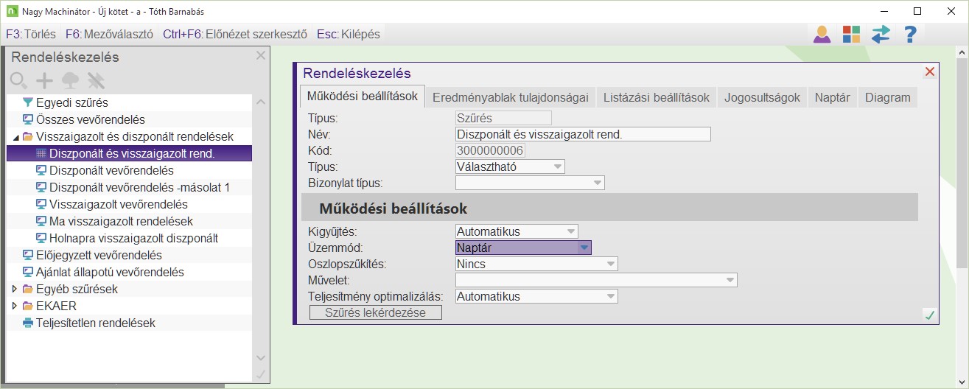The height and width of the screenshot is (389, 969).
Task: Click F6: Mezőválasztó in the toolbar
Action: click(109, 34)
